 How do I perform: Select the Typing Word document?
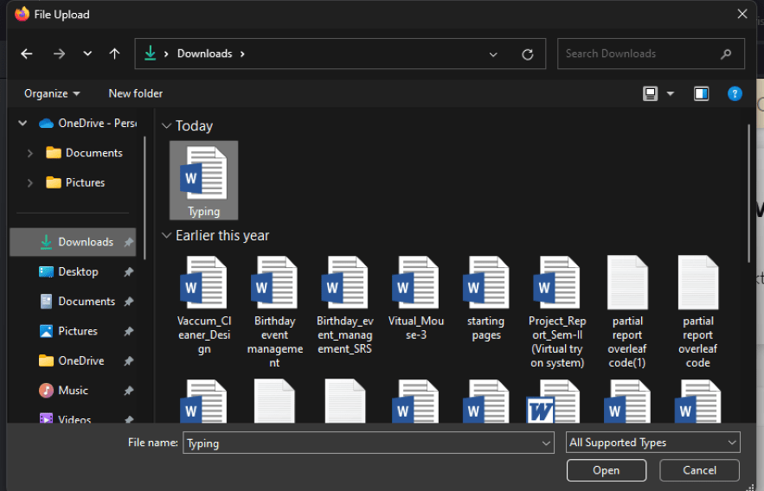pos(203,180)
